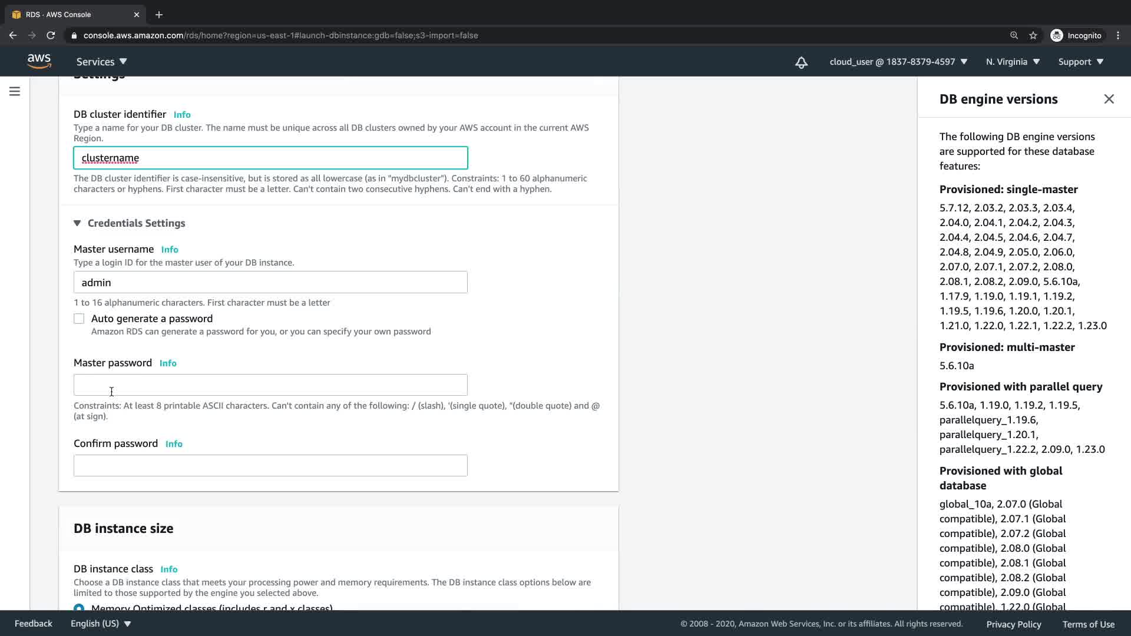Bookmark page with star icon
The image size is (1131, 636).
1033,35
